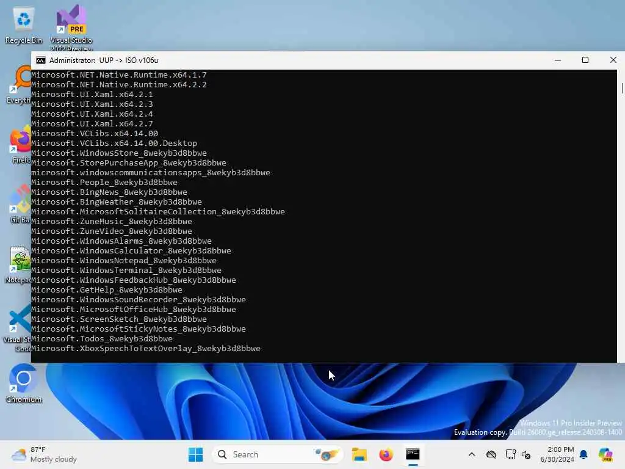Viewport: 625px width, 469px height.
Task: Click the Microsoft.Todos_8wekyb3d8bbwe line
Action: click(102, 339)
